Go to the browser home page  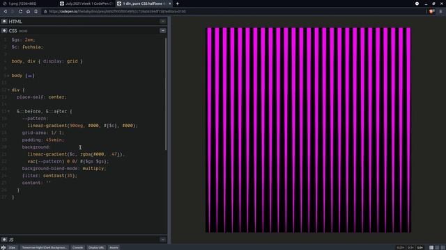click(x=28, y=11)
